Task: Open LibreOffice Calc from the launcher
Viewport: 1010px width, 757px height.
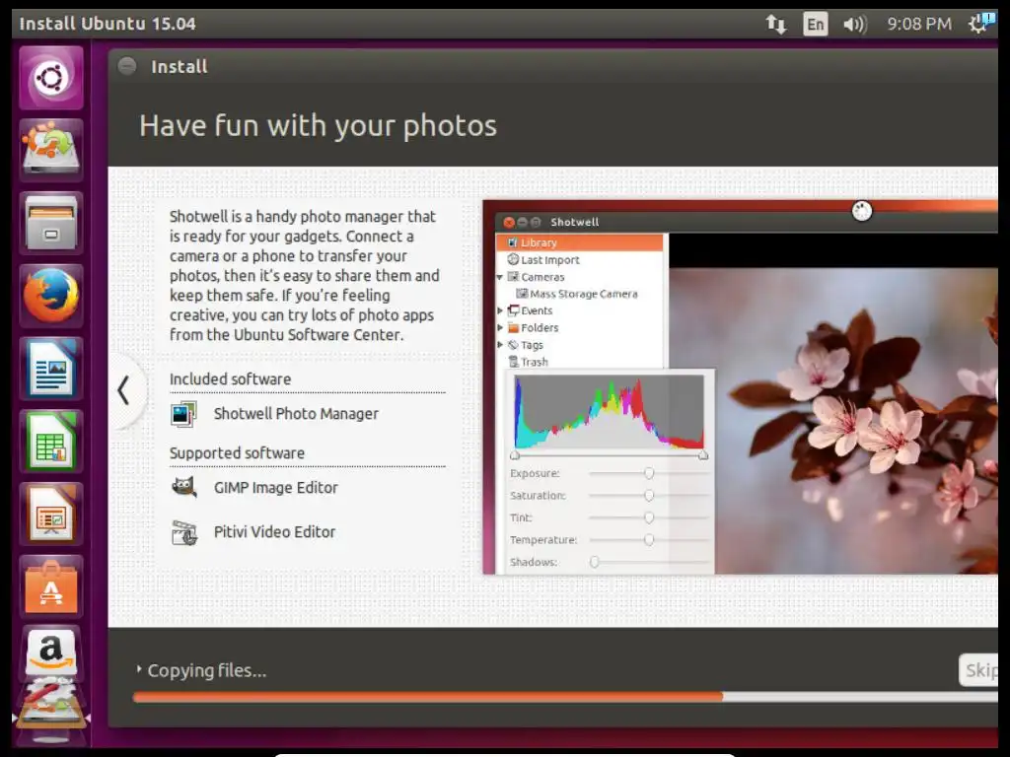Action: 51,442
